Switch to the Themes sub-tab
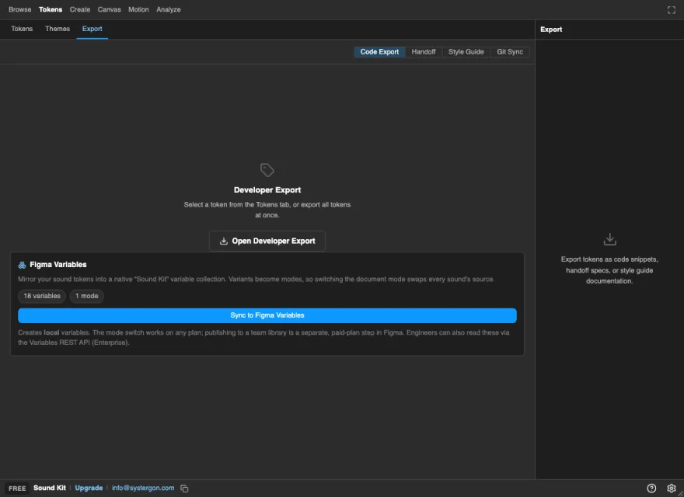This screenshot has width=684, height=497. tap(58, 29)
